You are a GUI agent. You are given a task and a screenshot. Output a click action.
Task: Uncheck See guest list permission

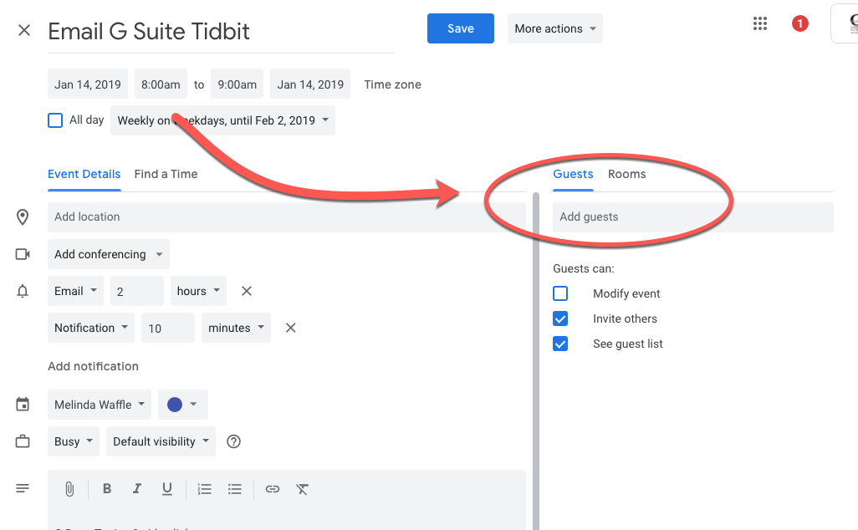click(x=560, y=344)
